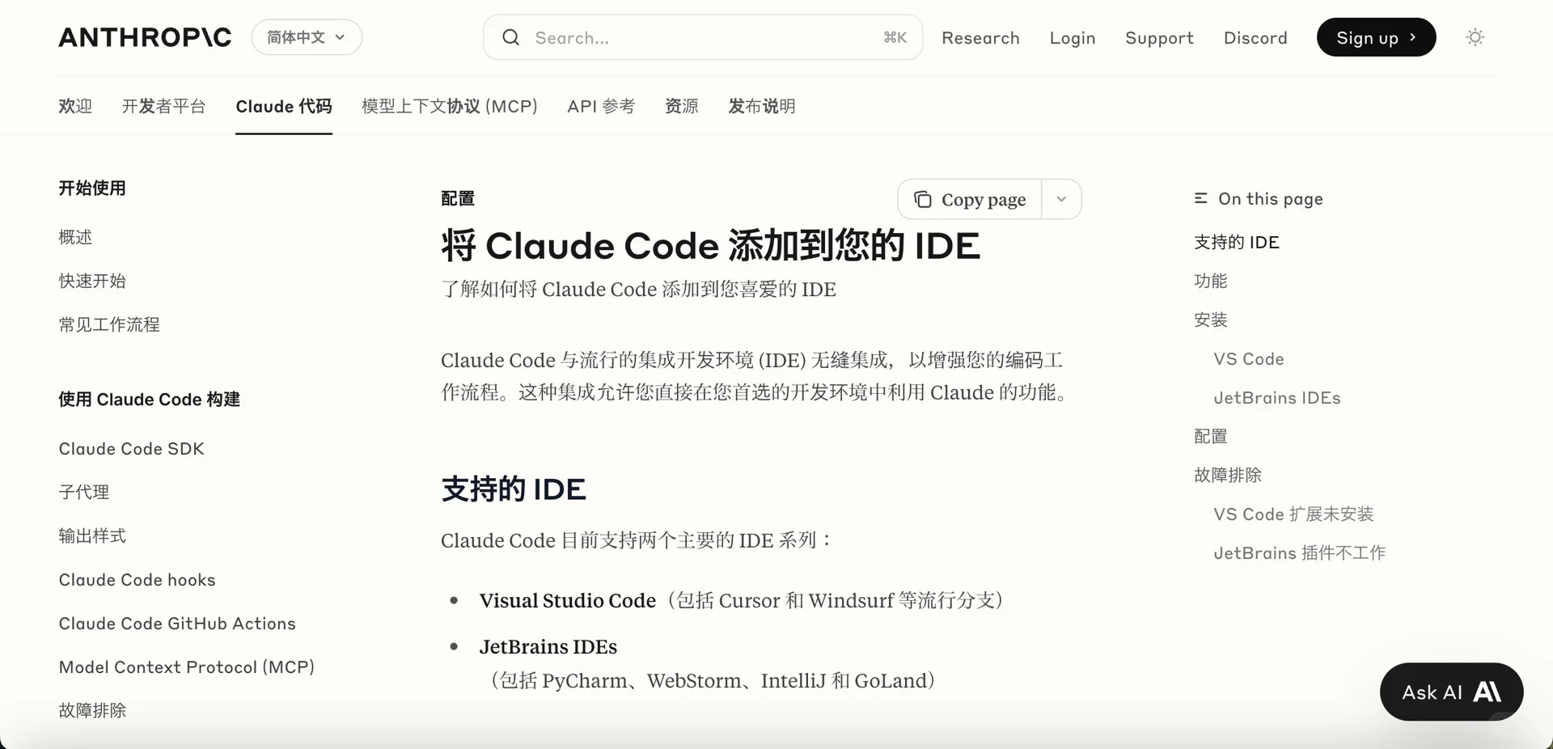Click the search magnifier icon
This screenshot has width=1553, height=749.
(510, 37)
